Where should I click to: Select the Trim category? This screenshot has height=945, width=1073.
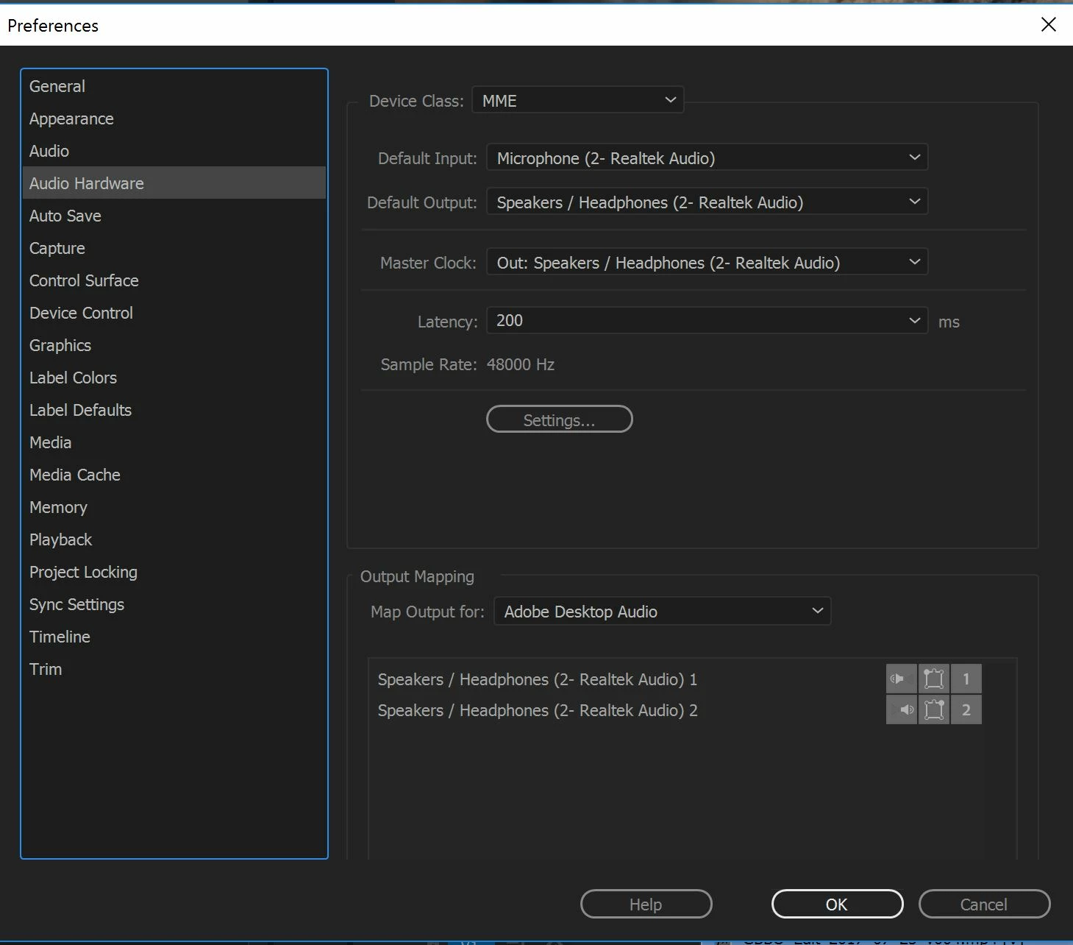click(x=174, y=669)
